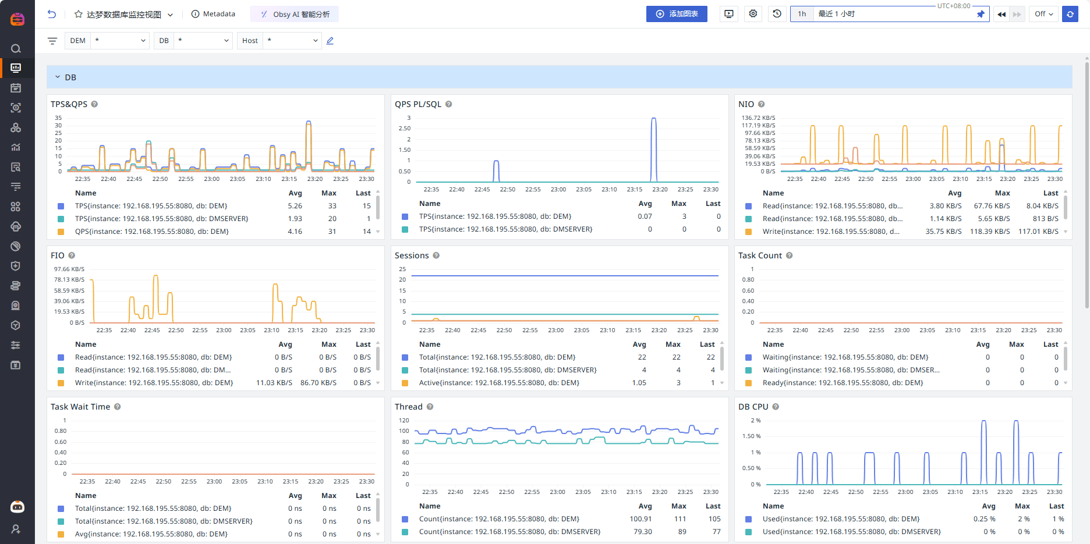Open auto-refresh Off dropdown
Screen dimensions: 1090x544
[x=1043, y=14]
